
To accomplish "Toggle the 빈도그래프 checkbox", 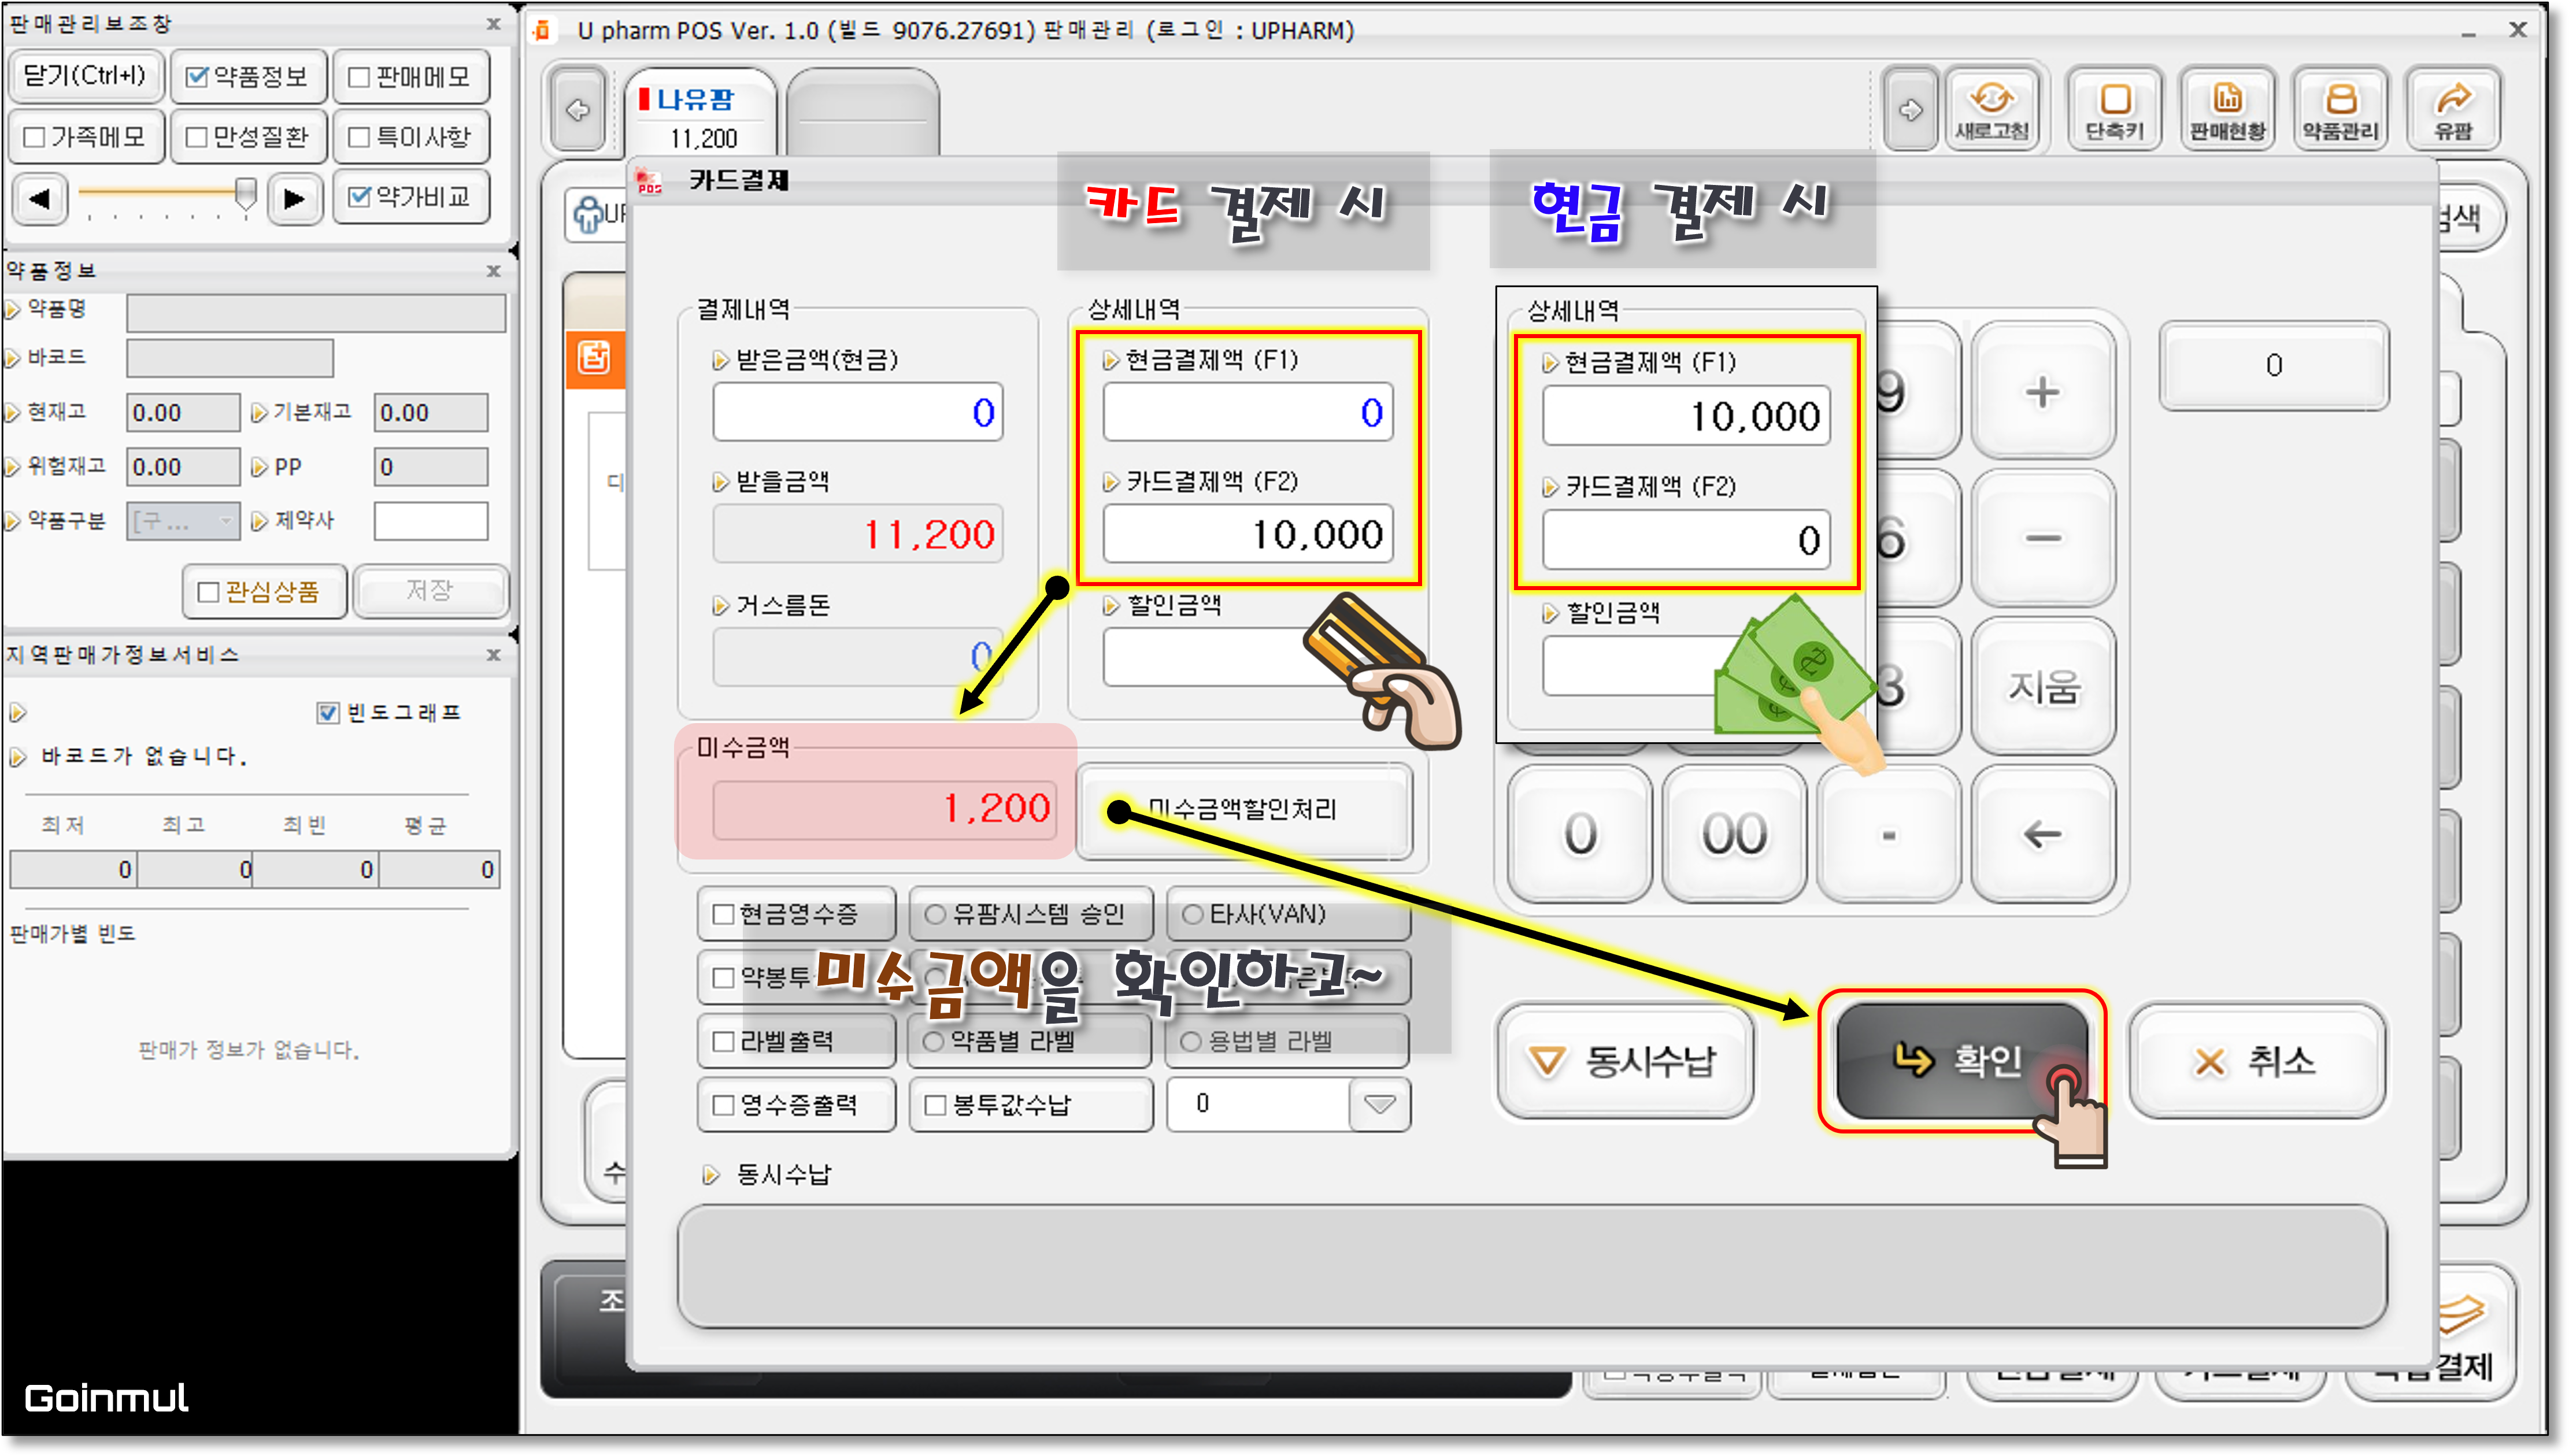I will pyautogui.click(x=328, y=712).
